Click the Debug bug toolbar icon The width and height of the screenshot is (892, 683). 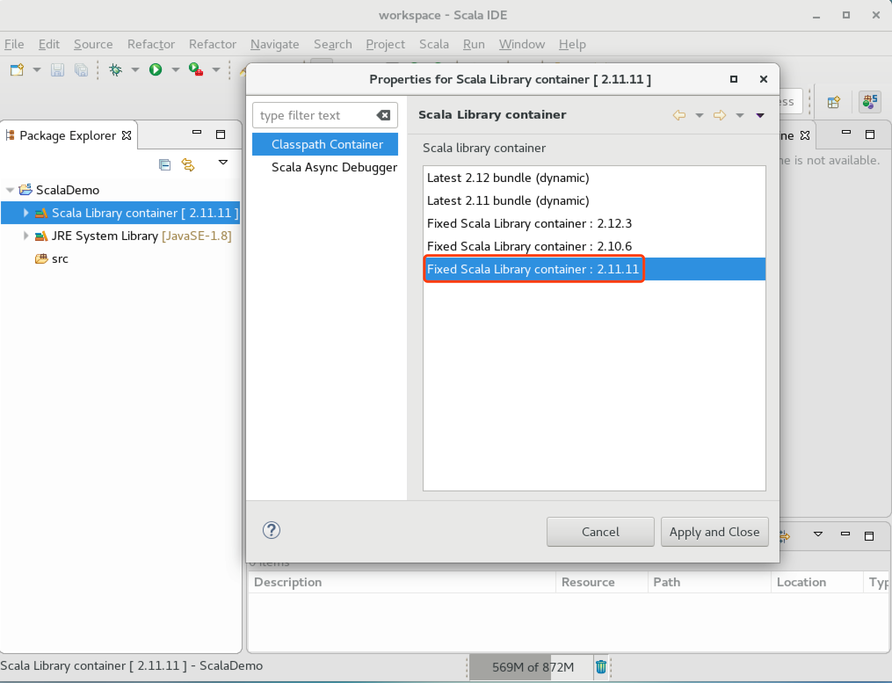click(x=116, y=69)
